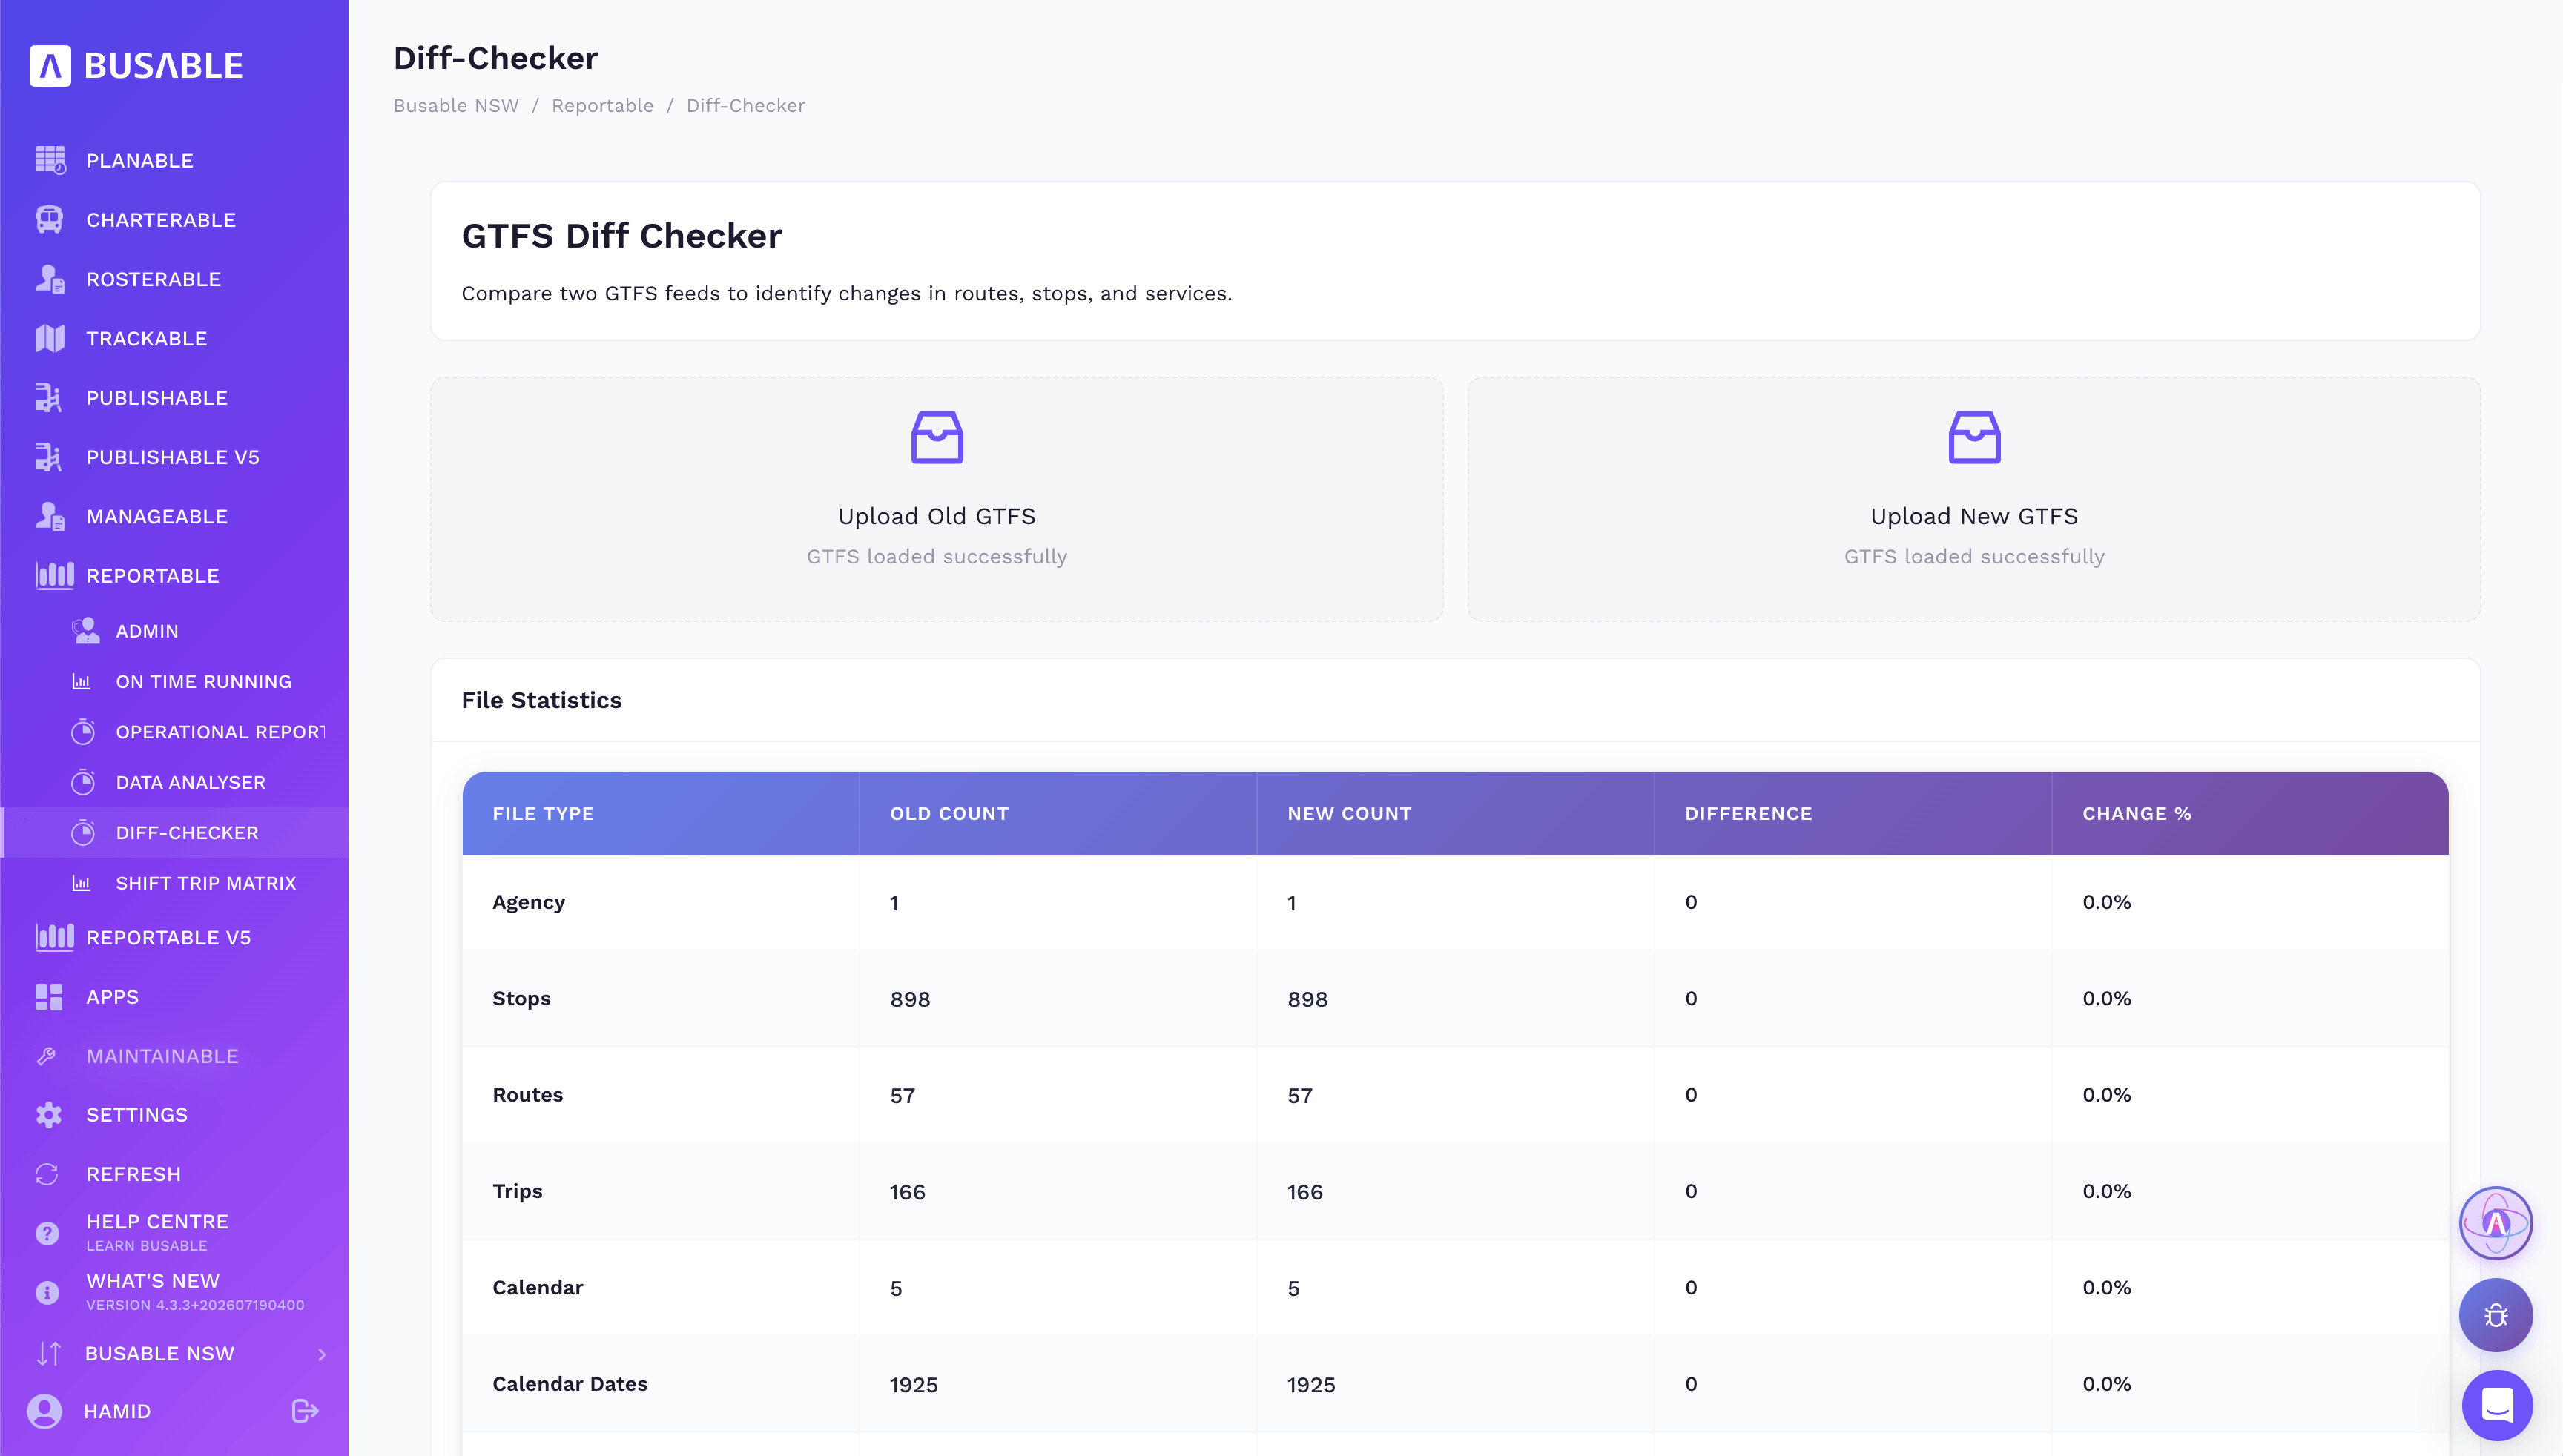Click the Upload Old GTFS inbox icon
Image resolution: width=2563 pixels, height=1456 pixels.
937,437
